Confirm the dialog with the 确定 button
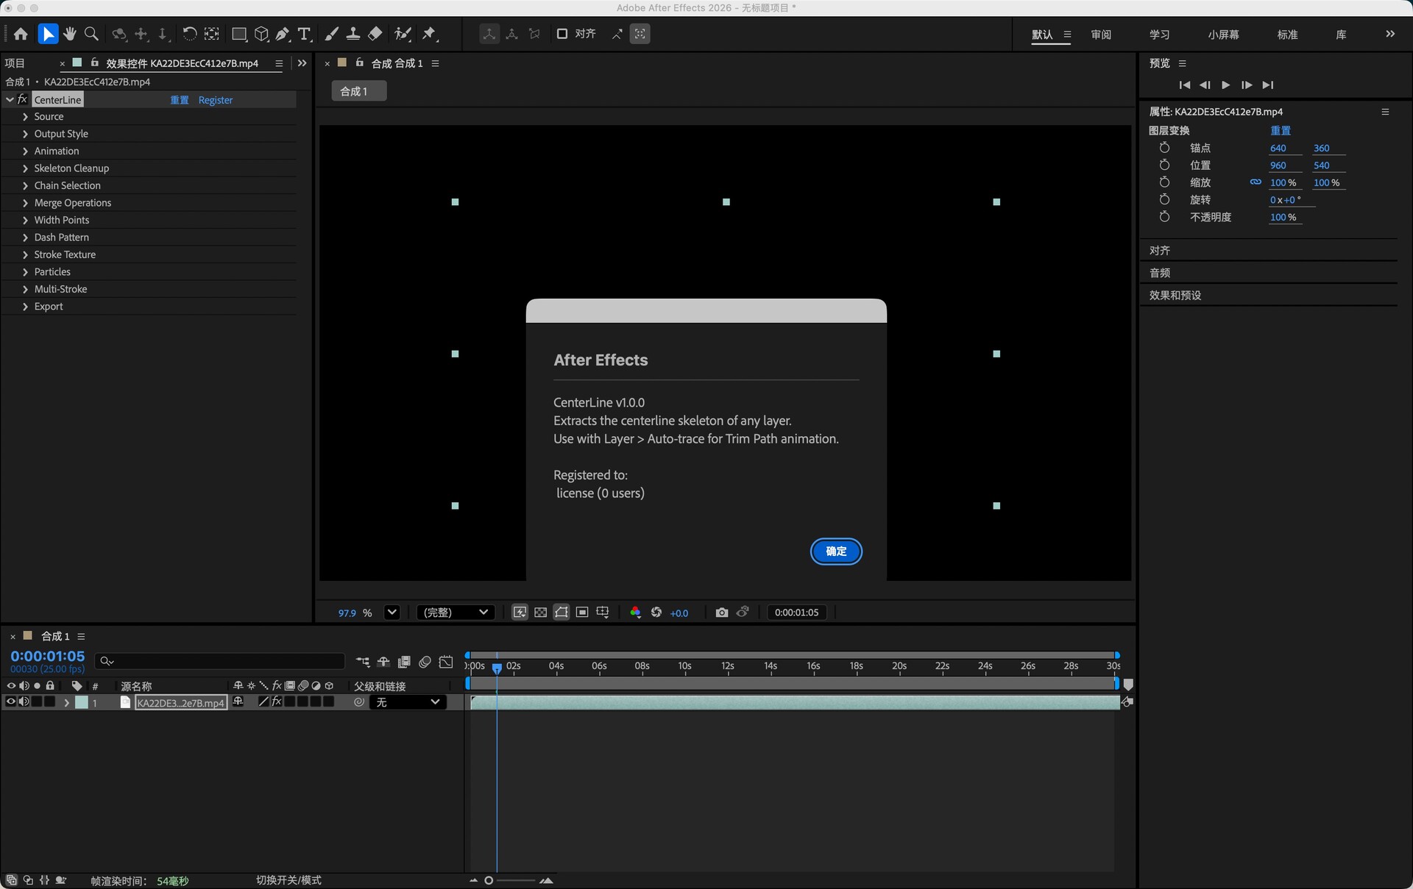Image resolution: width=1413 pixels, height=889 pixels. tap(836, 551)
